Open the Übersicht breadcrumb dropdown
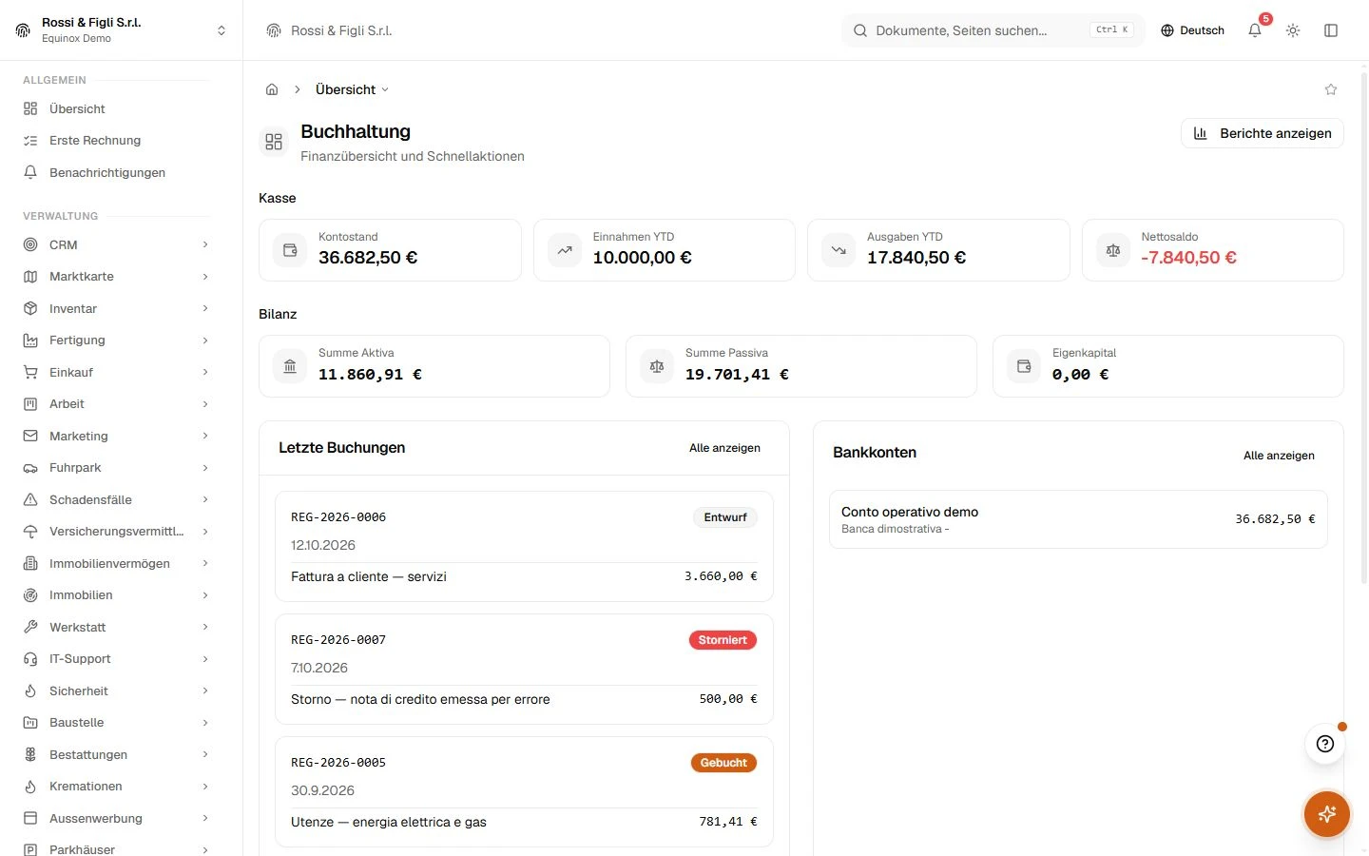 click(352, 89)
